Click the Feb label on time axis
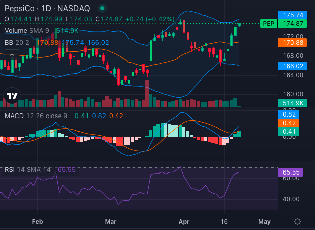 pyautogui.click(x=37, y=222)
